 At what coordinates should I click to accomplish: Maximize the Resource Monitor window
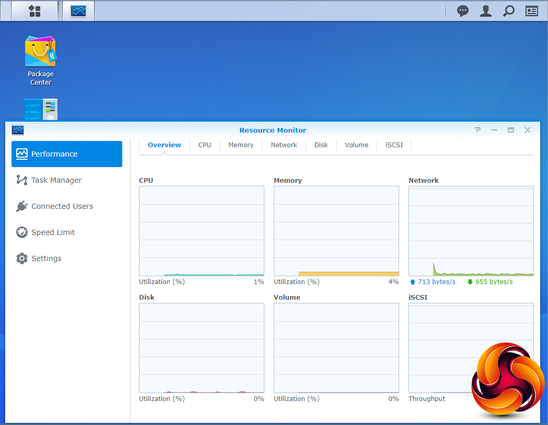point(510,130)
